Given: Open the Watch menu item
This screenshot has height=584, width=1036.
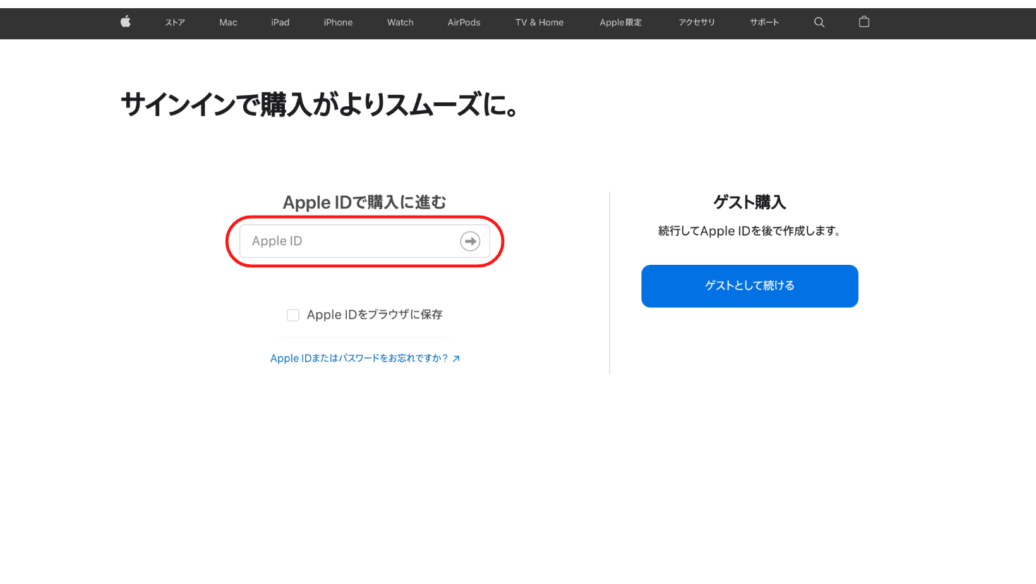Looking at the screenshot, I should pyautogui.click(x=401, y=22).
